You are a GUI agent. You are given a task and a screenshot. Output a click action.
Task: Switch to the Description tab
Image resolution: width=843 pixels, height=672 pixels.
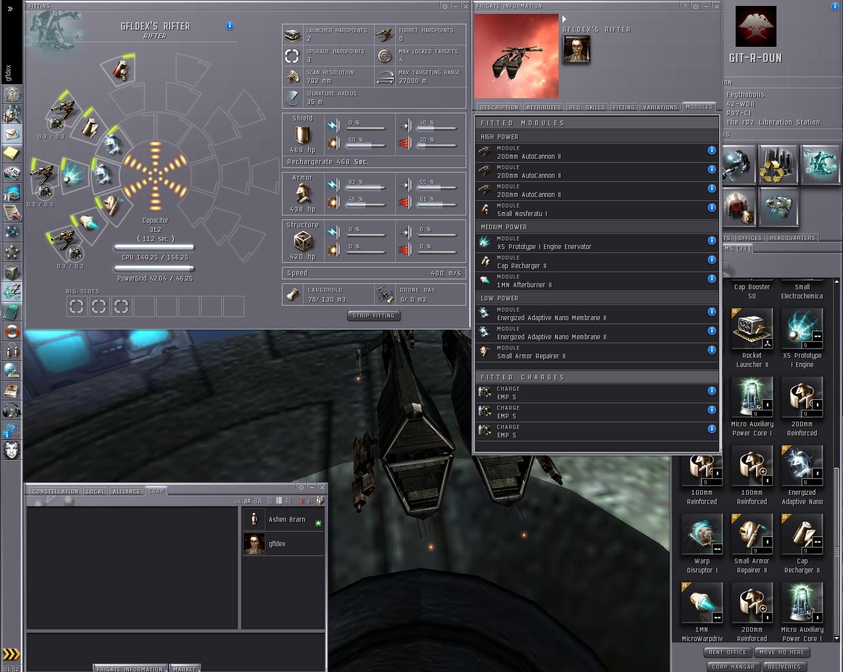pos(499,107)
